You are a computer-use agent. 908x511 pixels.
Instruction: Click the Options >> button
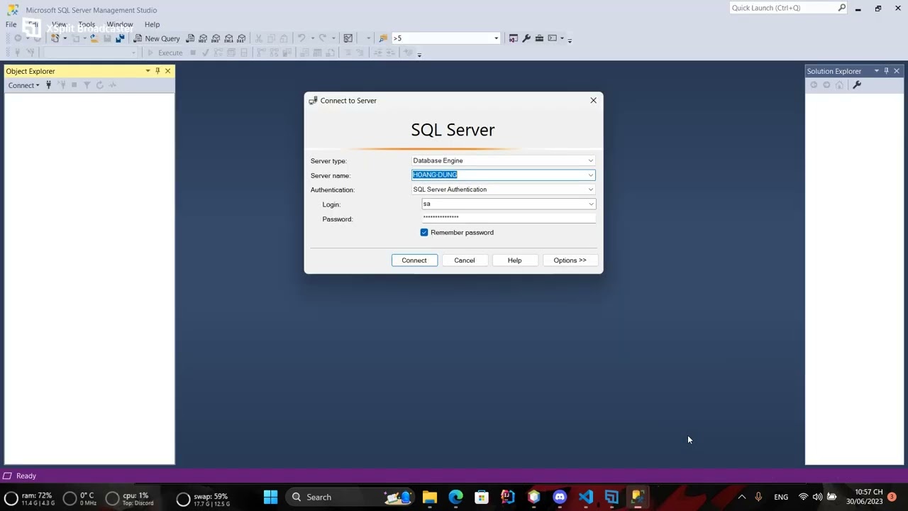[570, 260]
